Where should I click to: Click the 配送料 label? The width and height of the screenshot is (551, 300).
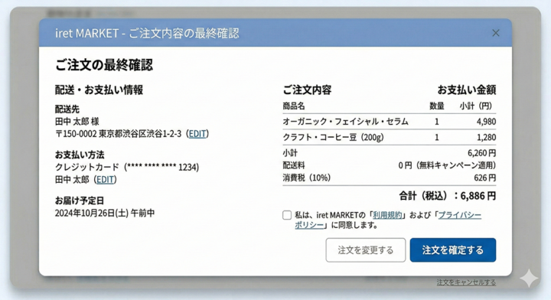[294, 165]
